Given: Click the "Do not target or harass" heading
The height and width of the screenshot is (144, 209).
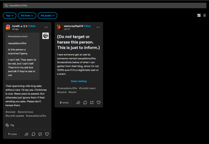Looking at the screenshot, I should click(x=79, y=42).
